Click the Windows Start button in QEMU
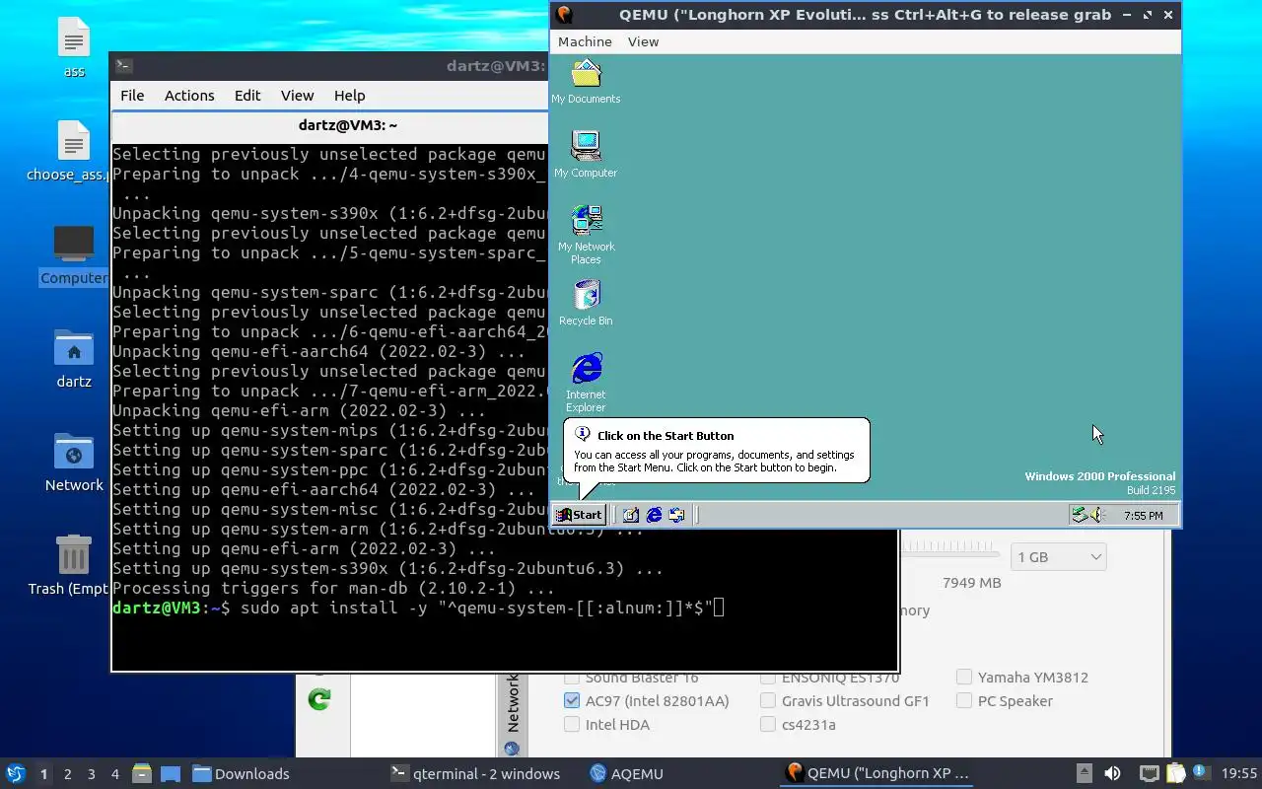This screenshot has width=1262, height=789. click(x=579, y=515)
